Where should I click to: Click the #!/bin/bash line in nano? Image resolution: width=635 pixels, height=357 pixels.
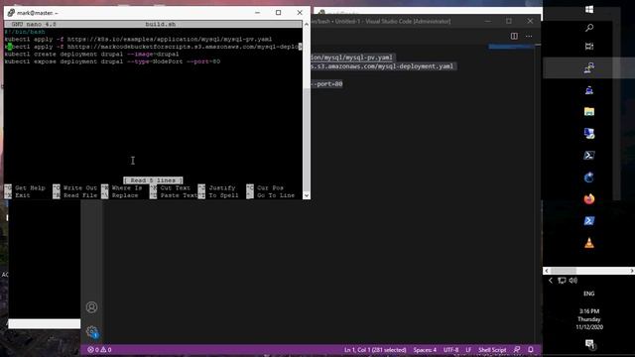pyautogui.click(x=25, y=32)
